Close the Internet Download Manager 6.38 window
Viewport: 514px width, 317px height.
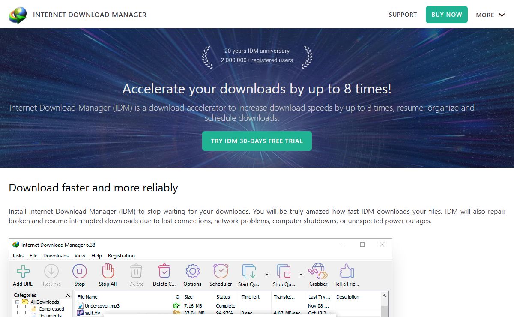click(382, 245)
